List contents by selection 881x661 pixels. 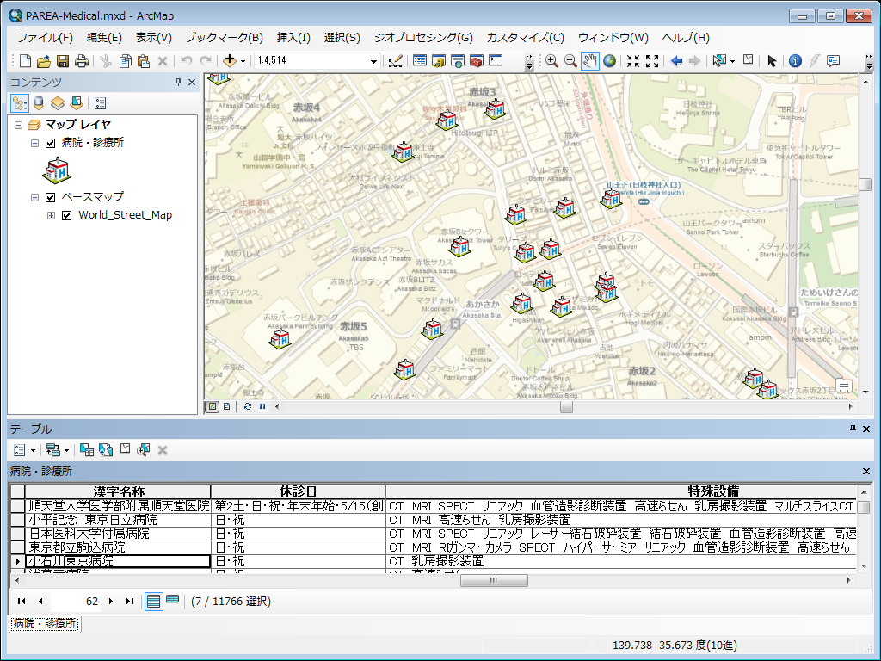[77, 103]
